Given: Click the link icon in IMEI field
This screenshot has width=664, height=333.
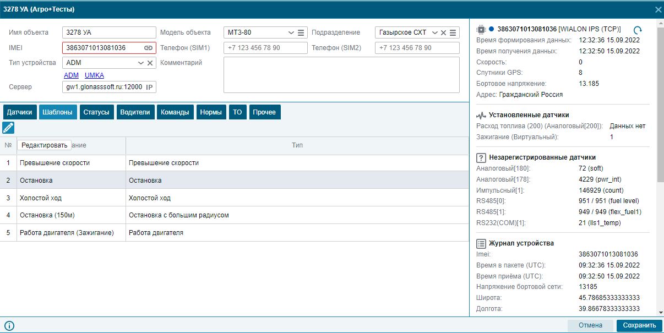Looking at the screenshot, I should [148, 48].
